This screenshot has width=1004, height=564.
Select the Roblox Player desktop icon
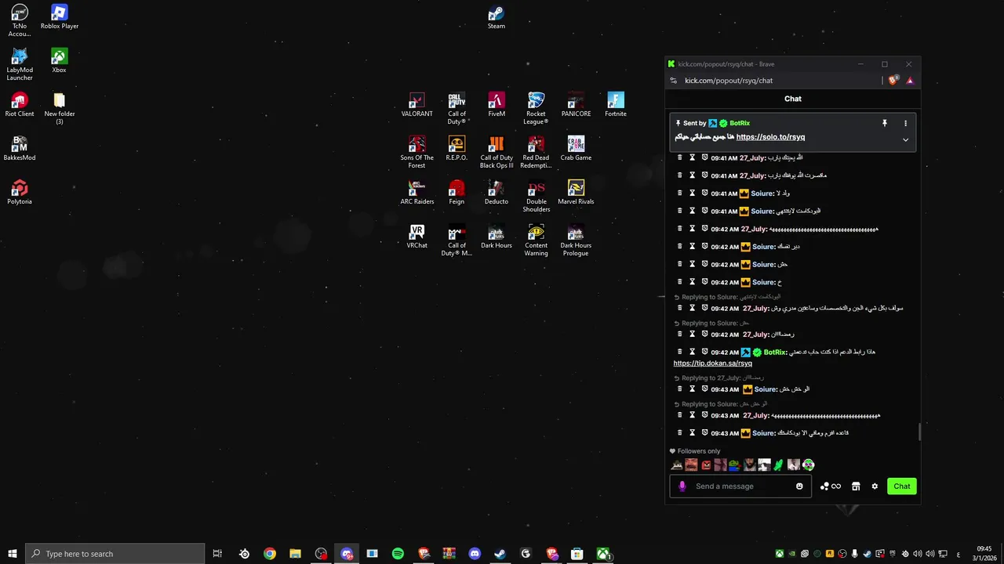pyautogui.click(x=60, y=17)
